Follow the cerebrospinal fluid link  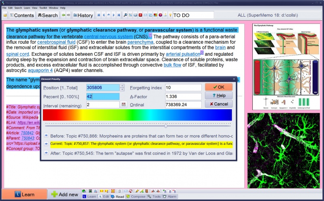click(x=56, y=42)
